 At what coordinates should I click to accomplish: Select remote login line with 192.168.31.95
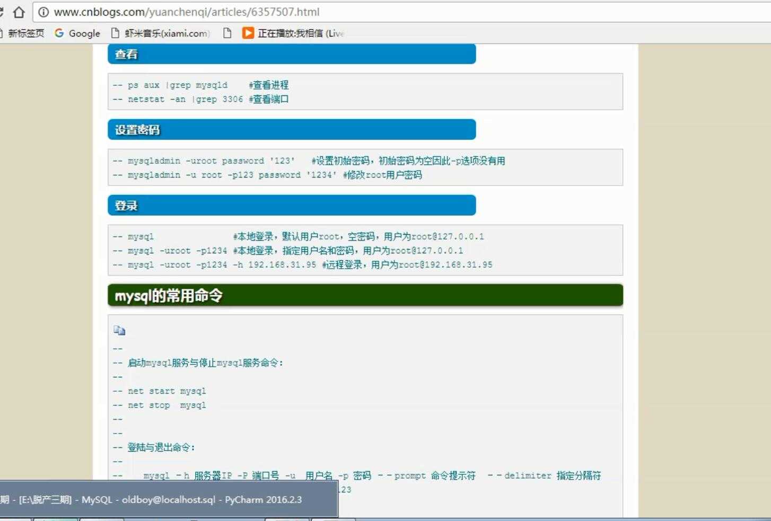point(302,264)
